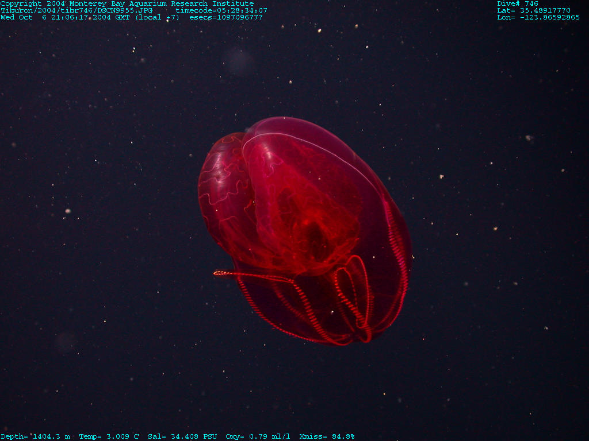Click the esecs=1097096777 value
The image size is (589, 441).
[x=226, y=17]
